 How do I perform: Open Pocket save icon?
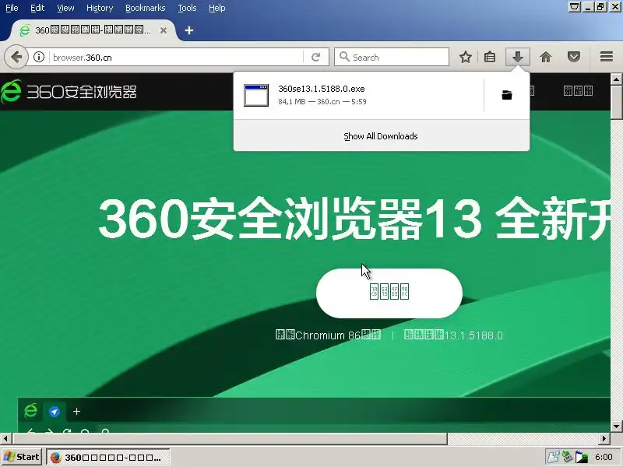[573, 57]
